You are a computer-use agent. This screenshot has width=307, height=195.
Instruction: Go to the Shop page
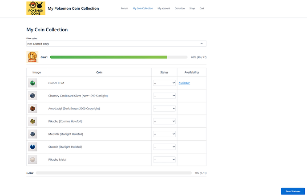192,8
